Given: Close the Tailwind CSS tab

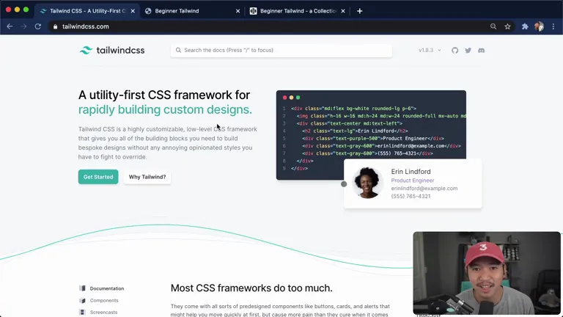Looking at the screenshot, I should pyautogui.click(x=133, y=11).
